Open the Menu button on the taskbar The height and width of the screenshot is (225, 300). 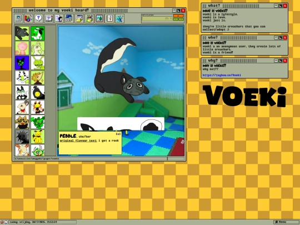[286, 222]
